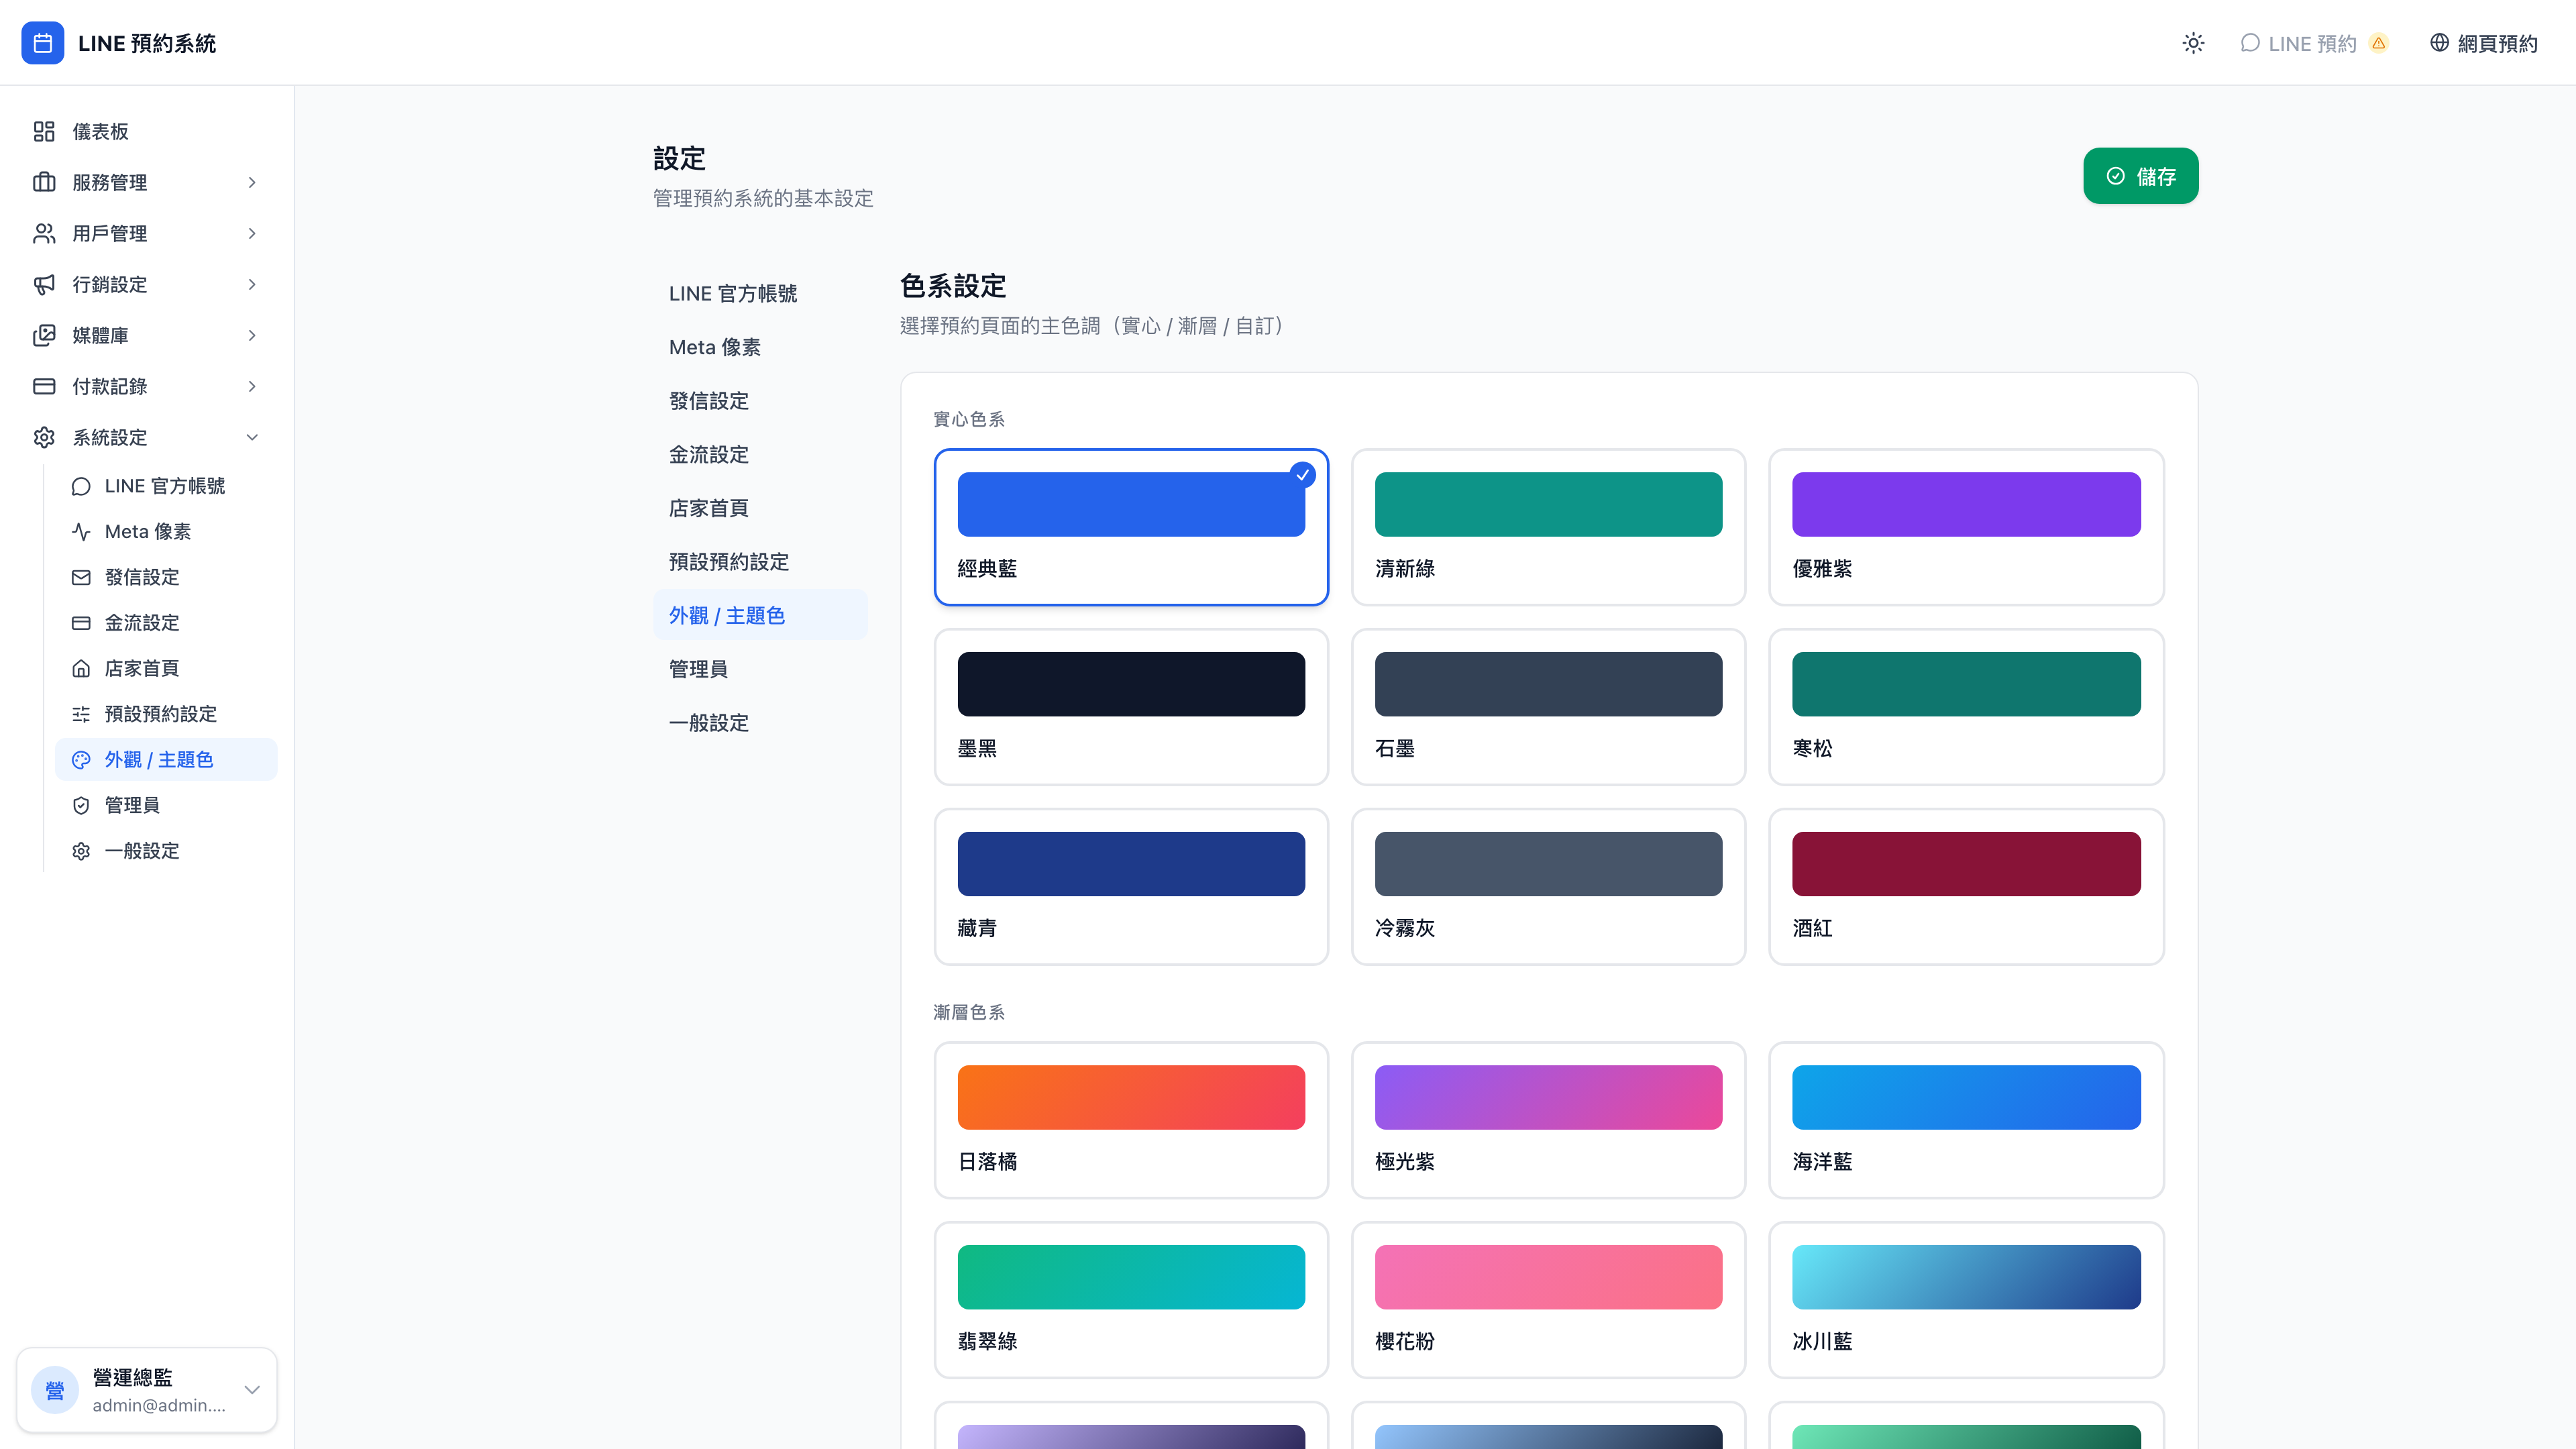Pick the 藏青 solid color theme
The width and height of the screenshot is (2576, 1449).
(x=1131, y=887)
